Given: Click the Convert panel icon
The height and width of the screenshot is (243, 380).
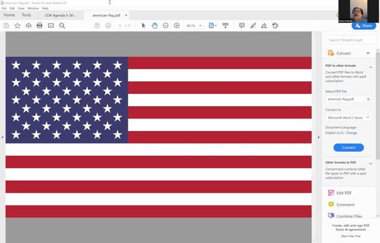Looking at the screenshot, I should [x=331, y=53].
